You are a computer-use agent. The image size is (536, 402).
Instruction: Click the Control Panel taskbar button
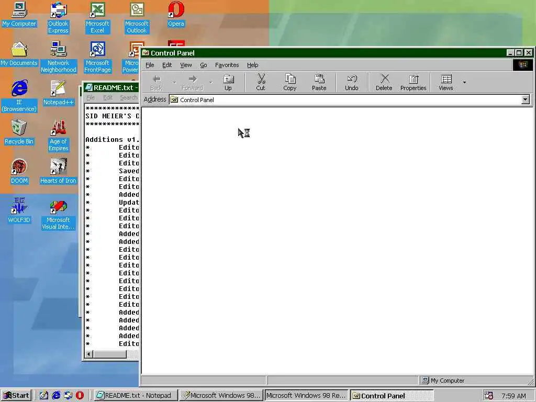click(x=392, y=396)
